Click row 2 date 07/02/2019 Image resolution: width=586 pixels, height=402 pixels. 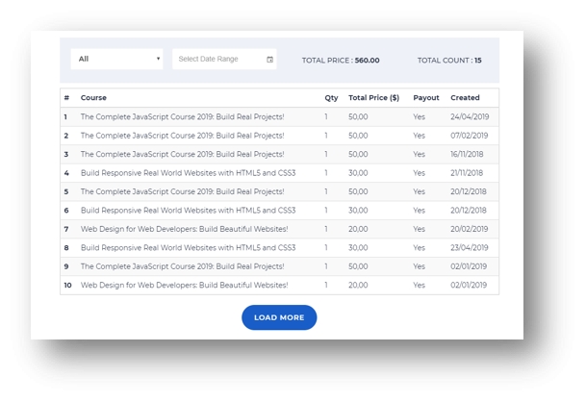click(x=469, y=136)
